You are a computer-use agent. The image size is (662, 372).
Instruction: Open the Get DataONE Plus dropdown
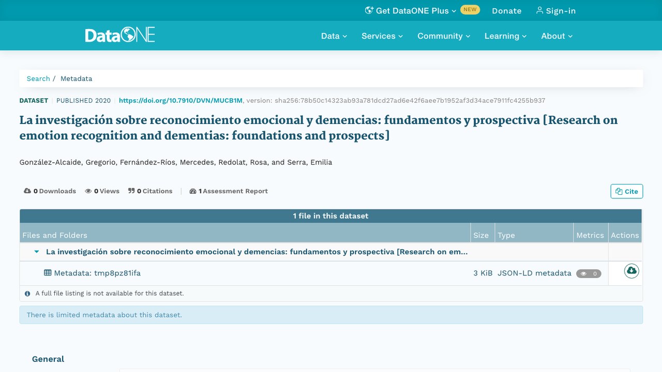pos(411,10)
